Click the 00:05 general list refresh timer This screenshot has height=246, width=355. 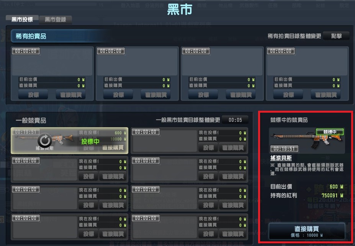[x=235, y=120]
